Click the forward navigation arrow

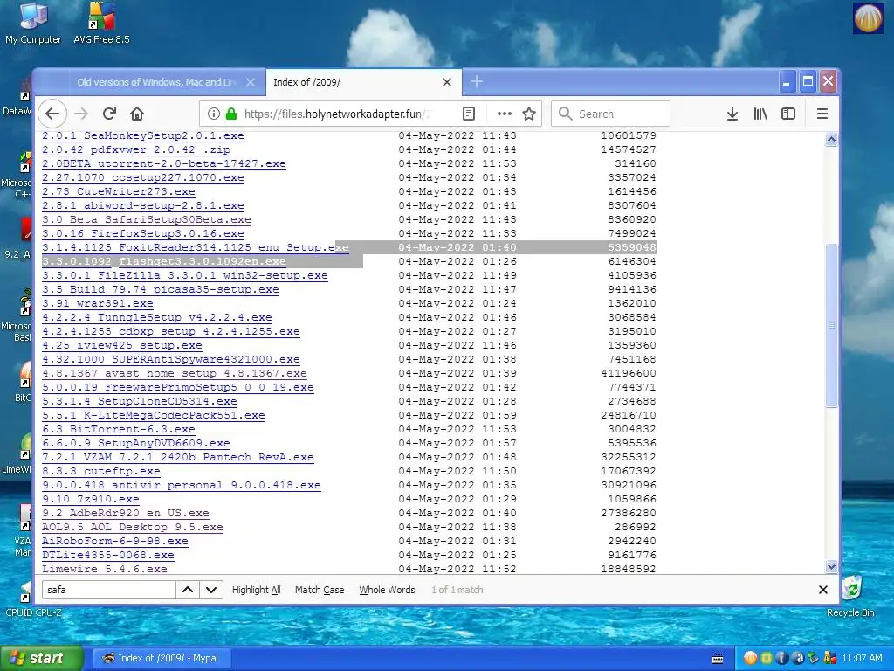(81, 114)
